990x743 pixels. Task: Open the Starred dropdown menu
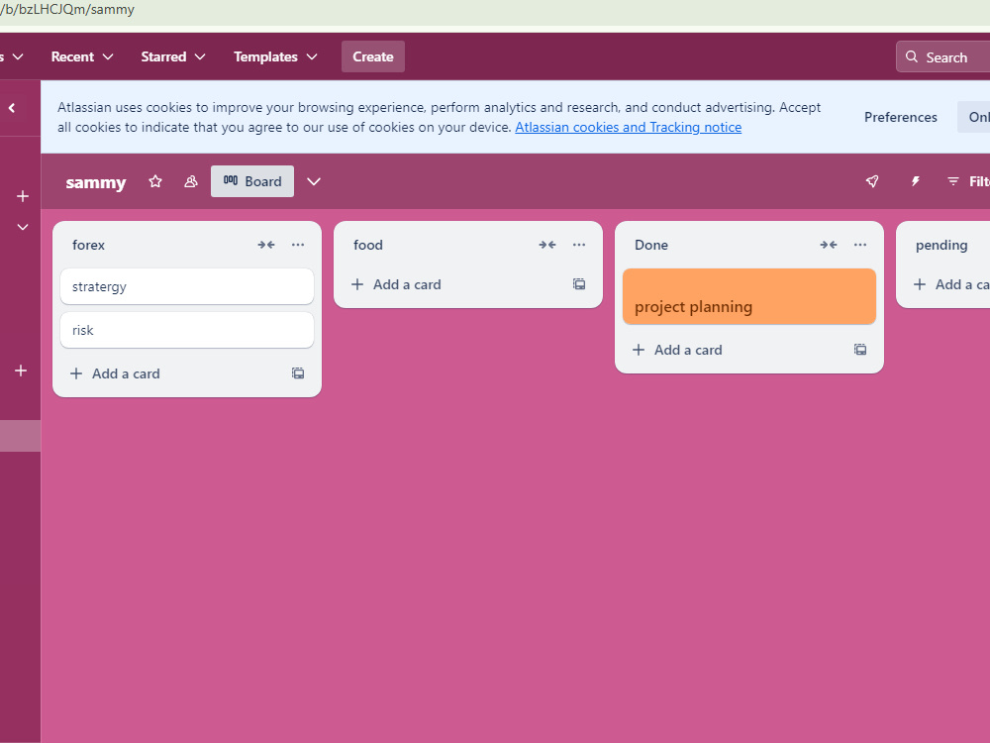pos(173,56)
